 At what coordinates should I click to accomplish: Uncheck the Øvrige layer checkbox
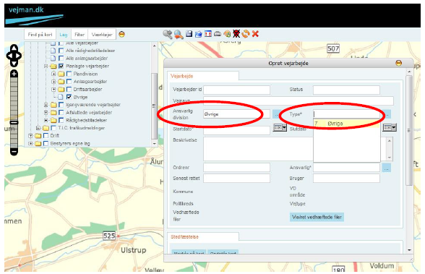(x=69, y=97)
